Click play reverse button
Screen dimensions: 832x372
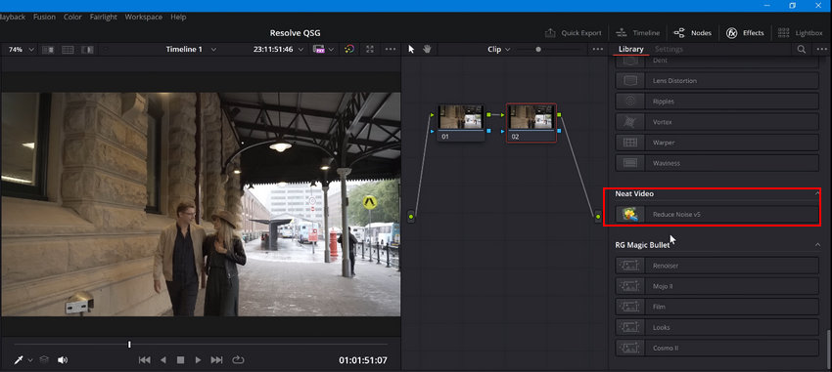pos(162,360)
